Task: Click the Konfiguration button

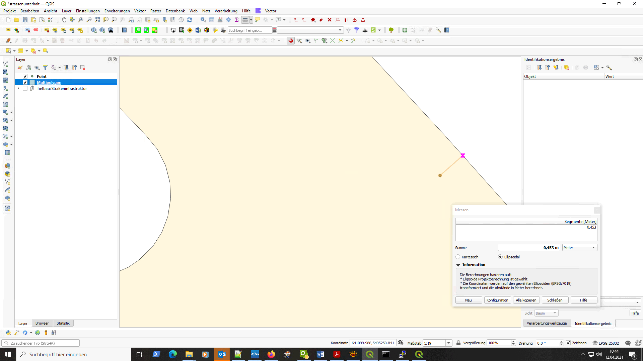Action: tap(497, 300)
